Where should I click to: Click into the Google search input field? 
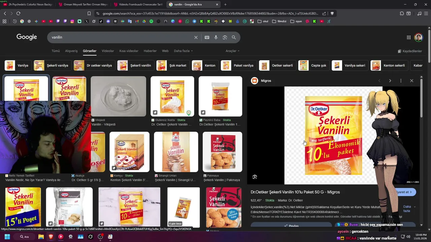(x=121, y=37)
